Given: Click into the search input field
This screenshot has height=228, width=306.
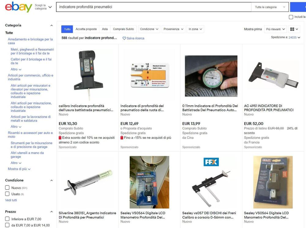Looking at the screenshot, I should pyautogui.click(x=154, y=7).
